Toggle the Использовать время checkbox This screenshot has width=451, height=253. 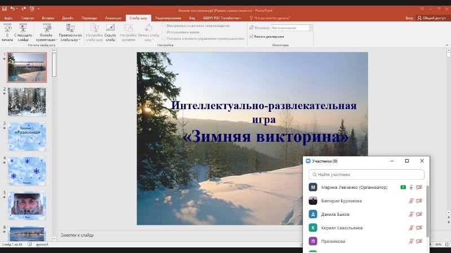coord(164,33)
